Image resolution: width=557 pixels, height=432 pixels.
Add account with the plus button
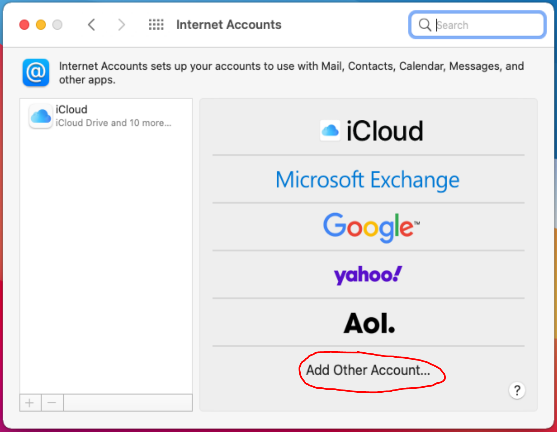tap(30, 403)
